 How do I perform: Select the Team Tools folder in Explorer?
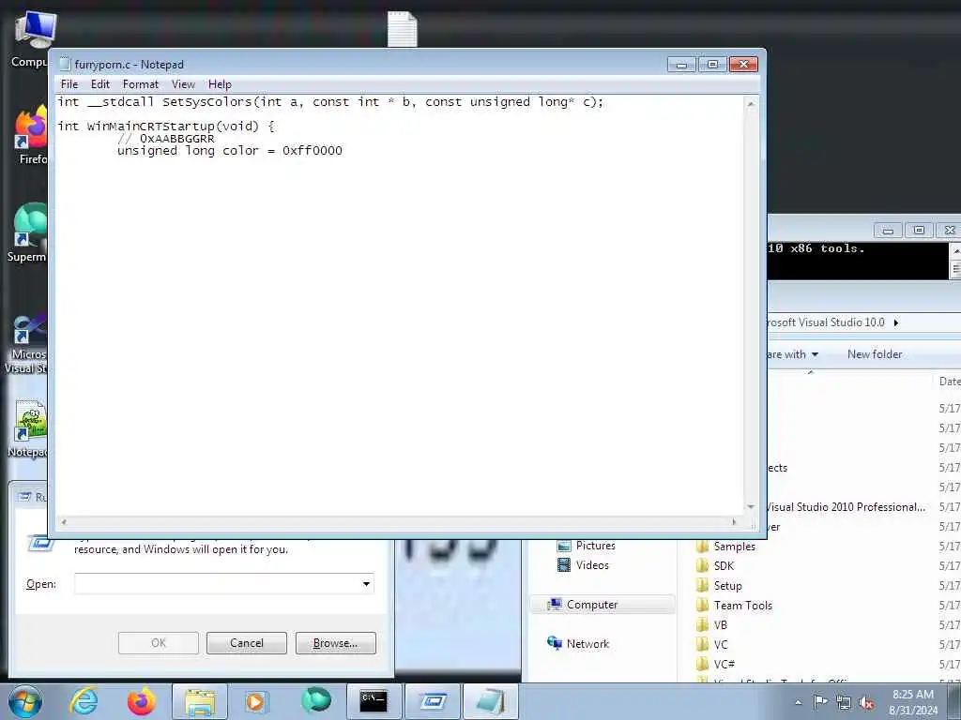[x=743, y=605]
